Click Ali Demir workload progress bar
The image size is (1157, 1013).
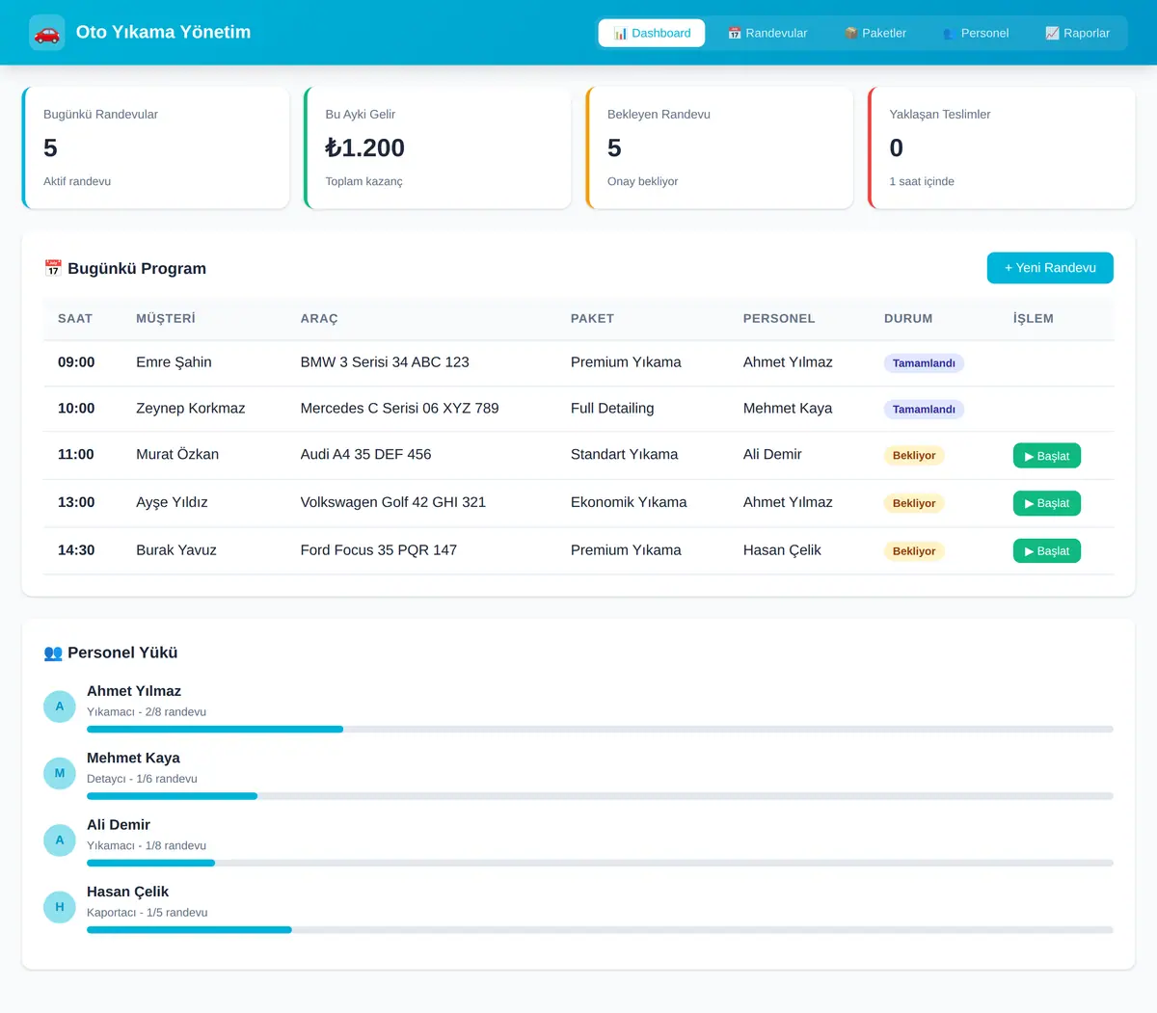click(x=600, y=863)
